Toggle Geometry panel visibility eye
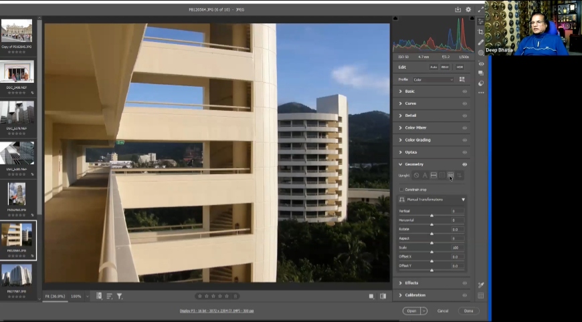The height and width of the screenshot is (322, 582). pyautogui.click(x=465, y=164)
